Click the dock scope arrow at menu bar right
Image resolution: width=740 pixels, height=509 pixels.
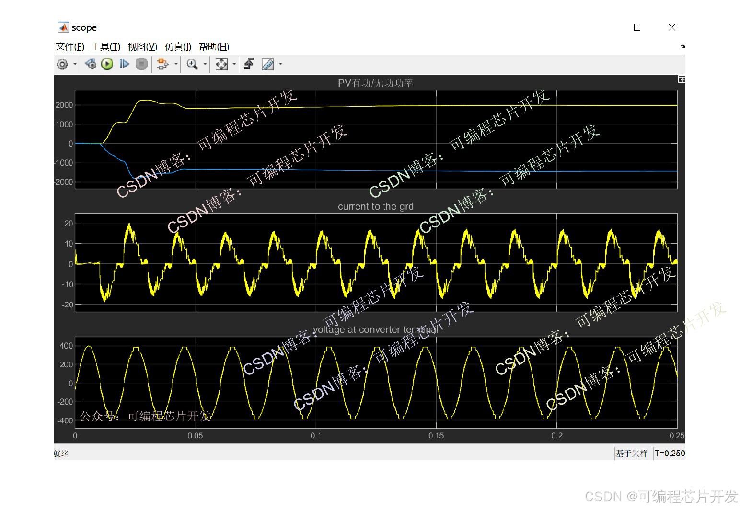[682, 46]
